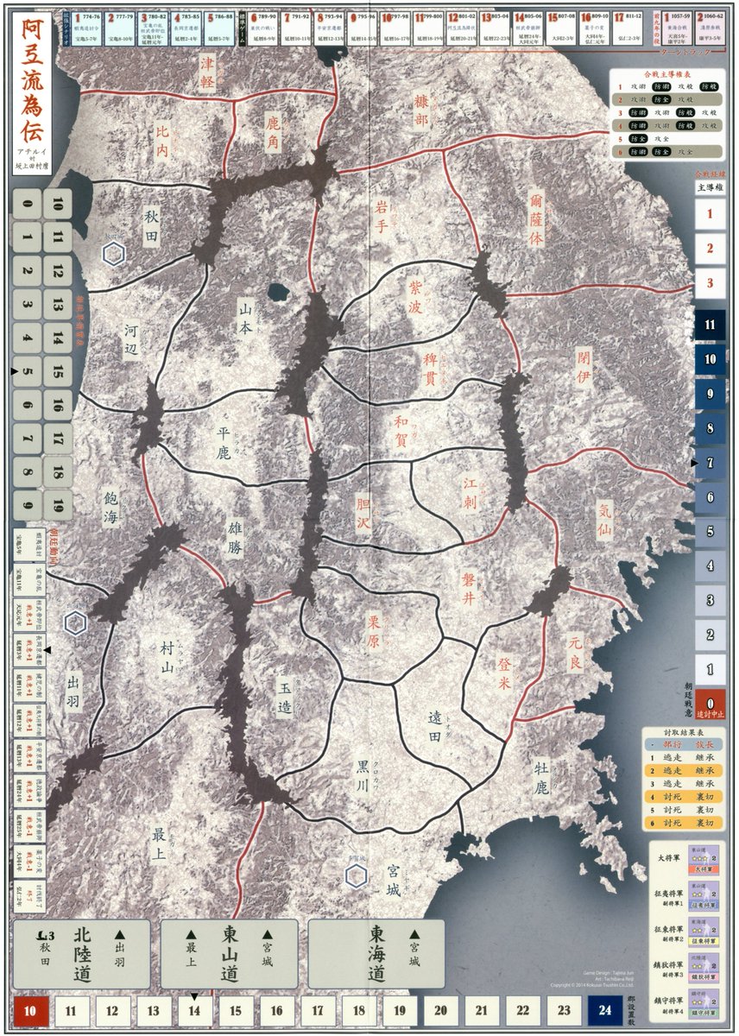Click the blue 24 cell in 郡設置数 track

click(604, 1010)
